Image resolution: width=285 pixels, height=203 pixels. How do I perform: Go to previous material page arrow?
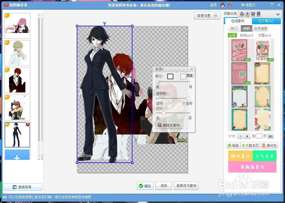pyautogui.click(x=240, y=136)
